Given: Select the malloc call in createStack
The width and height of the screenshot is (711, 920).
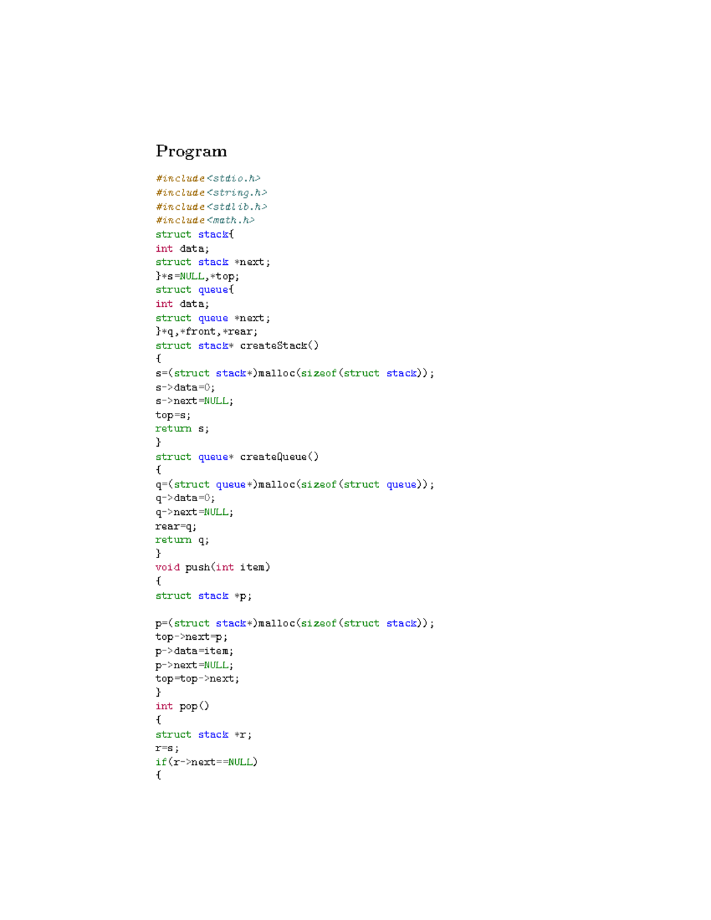Looking at the screenshot, I should click(294, 373).
